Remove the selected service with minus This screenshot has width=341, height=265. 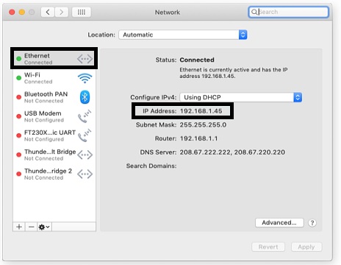(x=31, y=227)
